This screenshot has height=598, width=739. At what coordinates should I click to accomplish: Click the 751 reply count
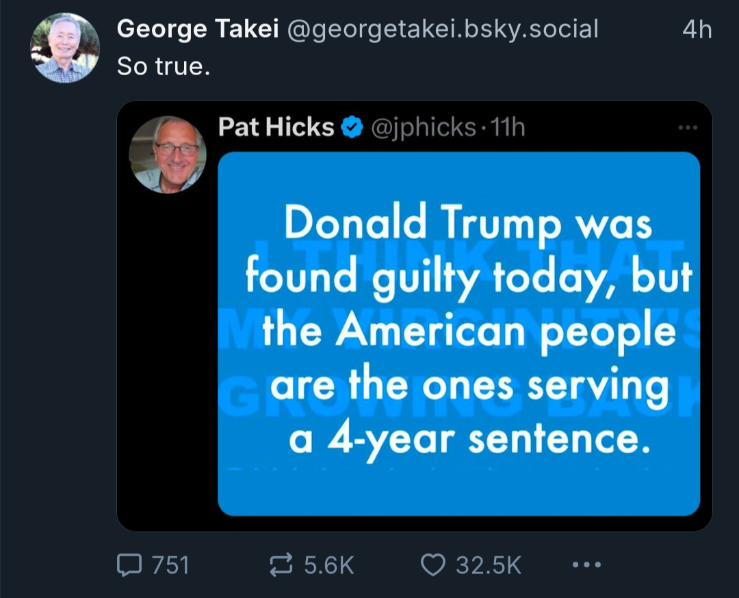170,565
